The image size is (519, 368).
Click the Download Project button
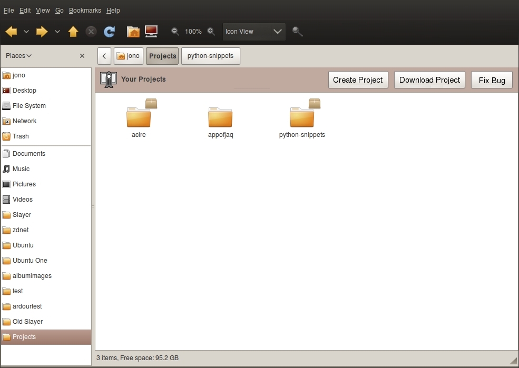click(x=429, y=80)
